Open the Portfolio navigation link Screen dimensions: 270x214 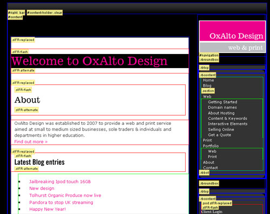(211, 146)
